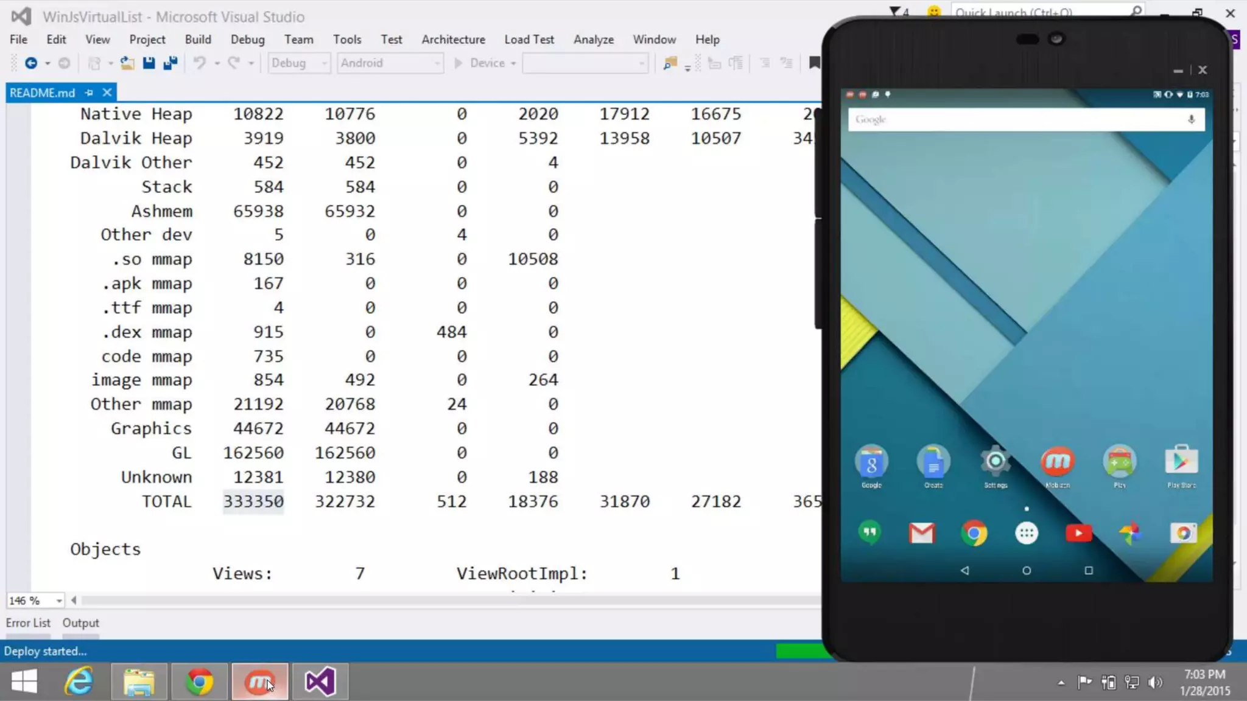Image resolution: width=1247 pixels, height=701 pixels.
Task: Toggle bookmark icon in the toolbar
Action: [x=814, y=63]
